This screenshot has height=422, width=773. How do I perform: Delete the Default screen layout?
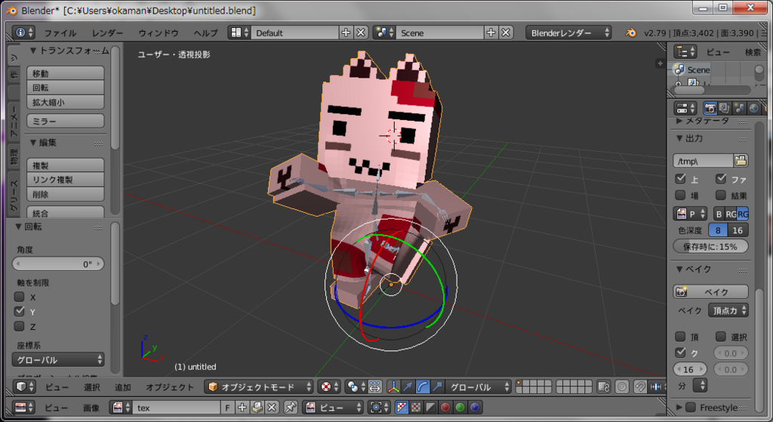point(361,32)
